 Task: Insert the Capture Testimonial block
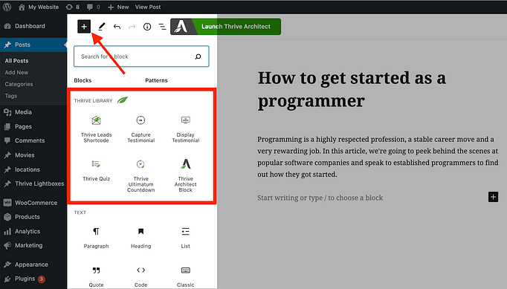pyautogui.click(x=141, y=129)
